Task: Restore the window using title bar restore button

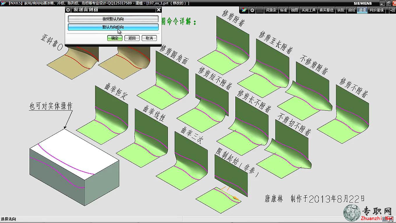Action: click(x=388, y=3)
